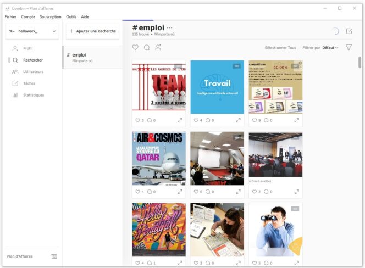Open the blue Travail post thumbnail
The width and height of the screenshot is (365, 268).
pos(217,87)
